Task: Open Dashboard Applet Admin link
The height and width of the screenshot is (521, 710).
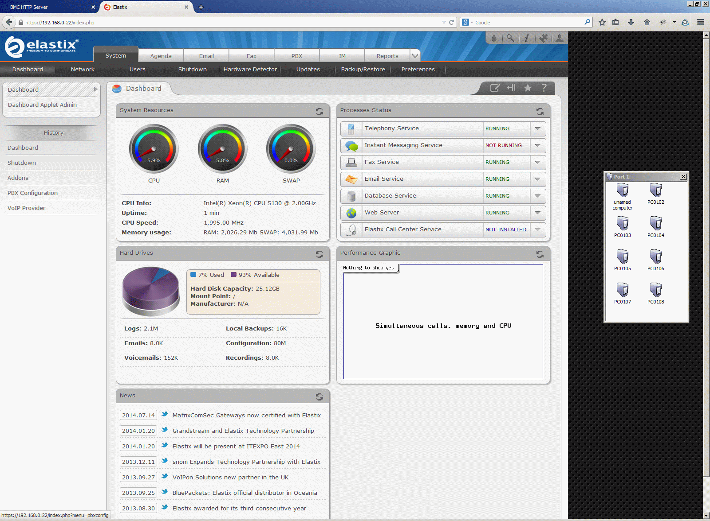Action: tap(42, 105)
